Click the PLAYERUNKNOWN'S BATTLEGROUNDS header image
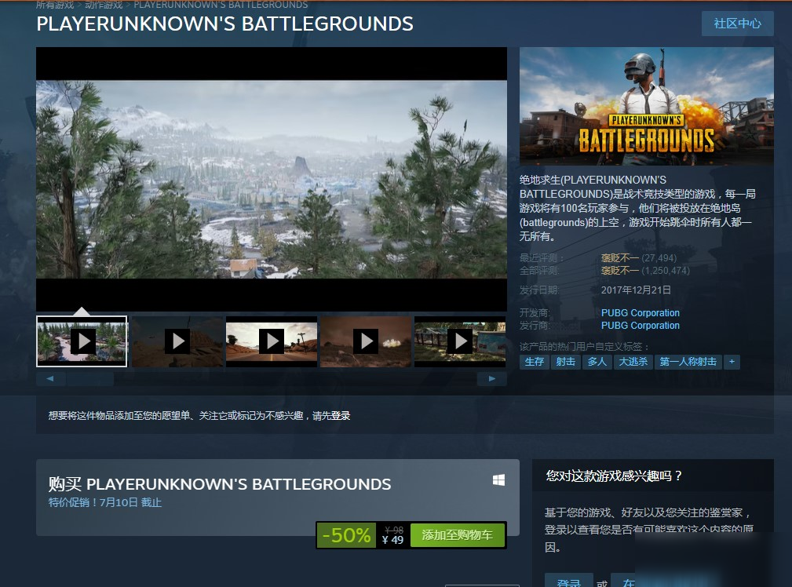The width and height of the screenshot is (792, 587). point(646,106)
